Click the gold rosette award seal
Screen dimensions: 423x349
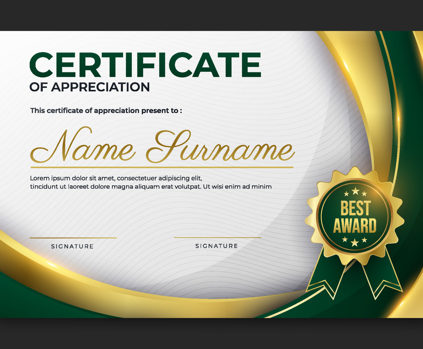(x=355, y=216)
